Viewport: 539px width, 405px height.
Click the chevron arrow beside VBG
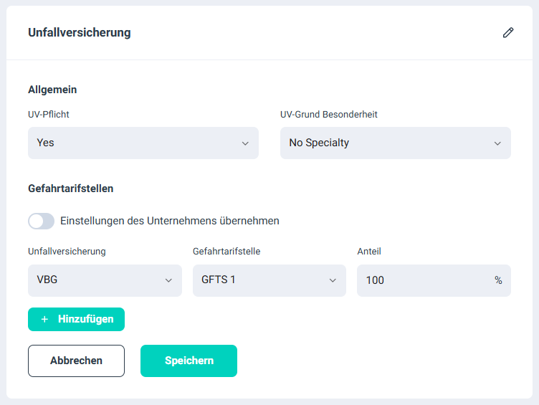tap(168, 280)
